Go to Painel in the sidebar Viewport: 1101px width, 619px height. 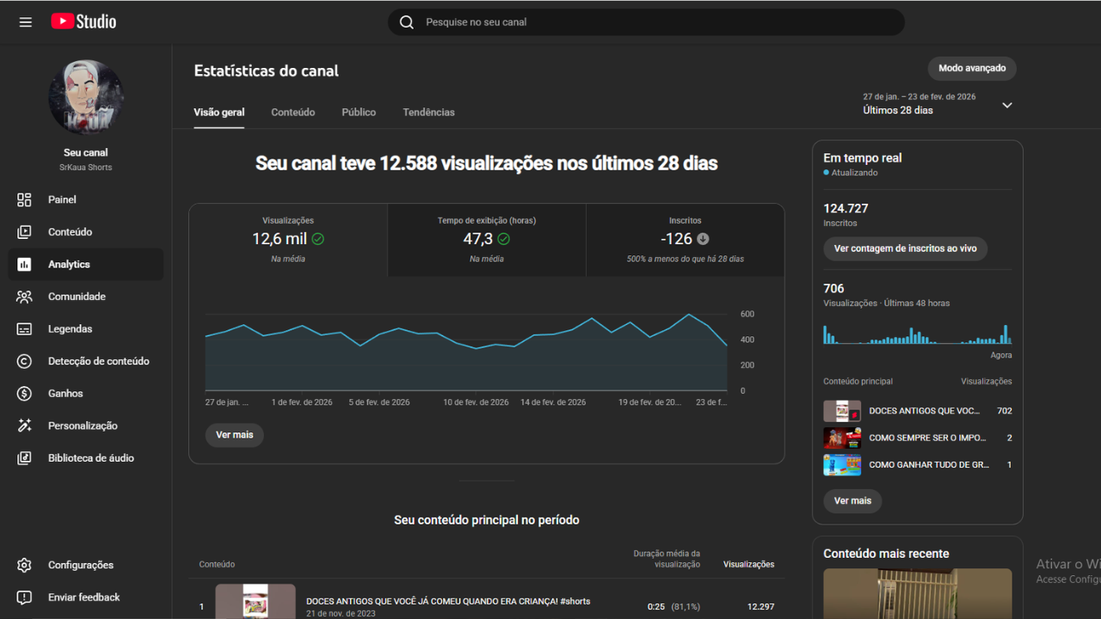[86, 199]
